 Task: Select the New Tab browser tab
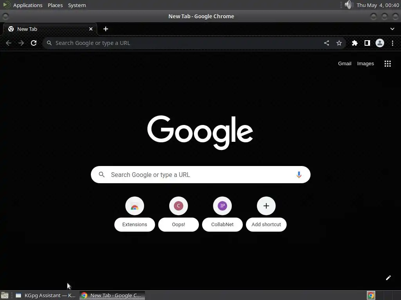click(x=50, y=29)
